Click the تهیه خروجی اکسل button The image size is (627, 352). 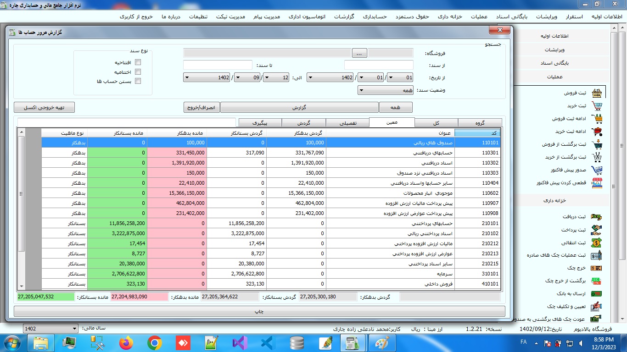click(44, 107)
